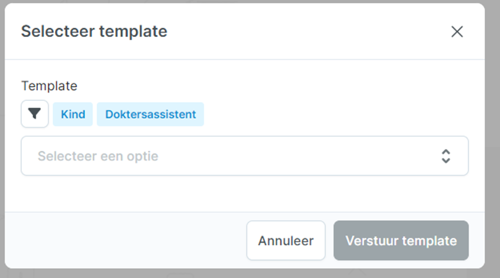
Task: Click the Verstuur template button
Action: (x=401, y=240)
